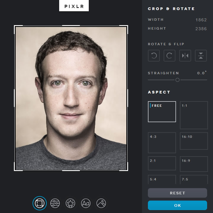The height and width of the screenshot is (213, 213).
Task: Choose the 4:3 aspect ratio
Action: (x=162, y=143)
